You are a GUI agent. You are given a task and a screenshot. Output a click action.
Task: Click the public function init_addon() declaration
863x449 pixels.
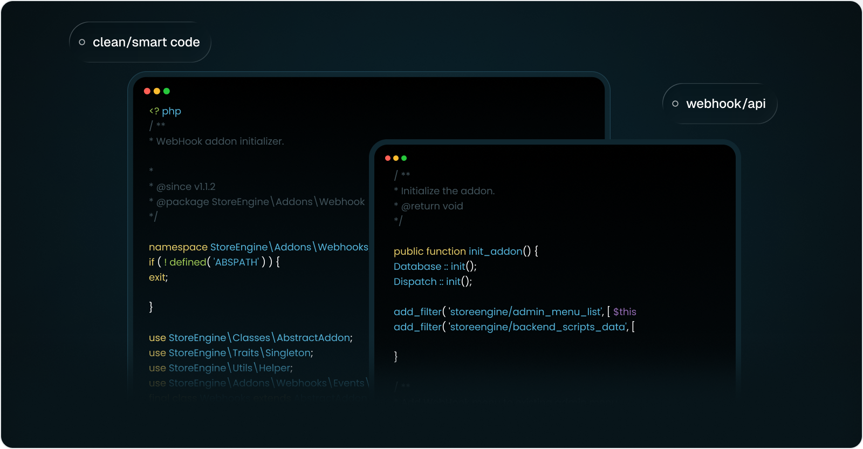[465, 251]
